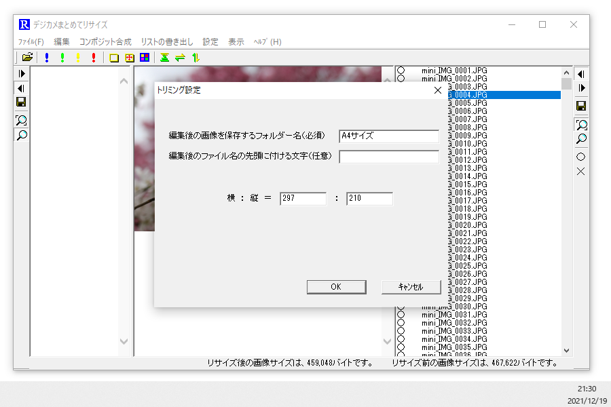Click the left panel scrollbar down arrow
Image resolution: width=611 pixels, height=407 pixels.
124,342
